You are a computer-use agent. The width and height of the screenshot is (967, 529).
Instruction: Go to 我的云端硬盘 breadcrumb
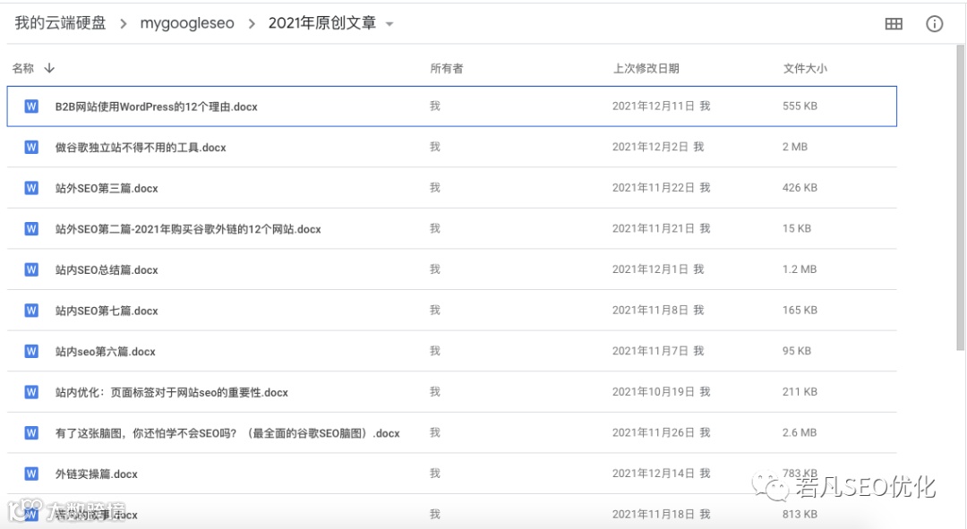click(61, 23)
